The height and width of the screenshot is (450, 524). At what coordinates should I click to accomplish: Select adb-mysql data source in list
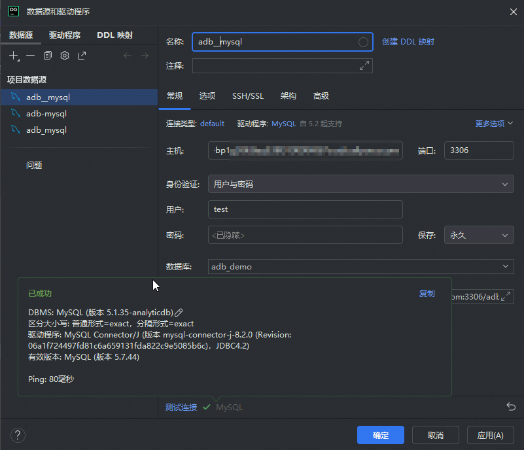(79, 114)
